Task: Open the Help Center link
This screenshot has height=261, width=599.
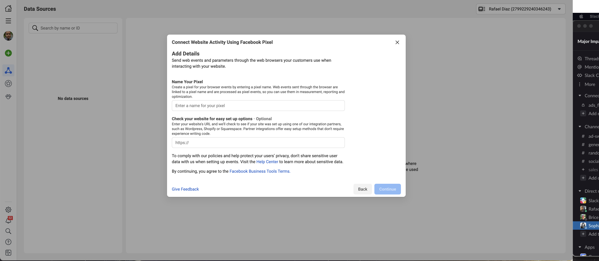Action: (x=267, y=162)
